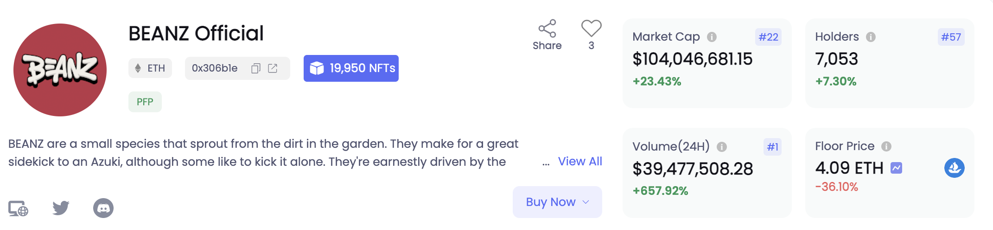Open contract address in external explorer
Viewport: 993px width, 230px height.
pos(273,68)
